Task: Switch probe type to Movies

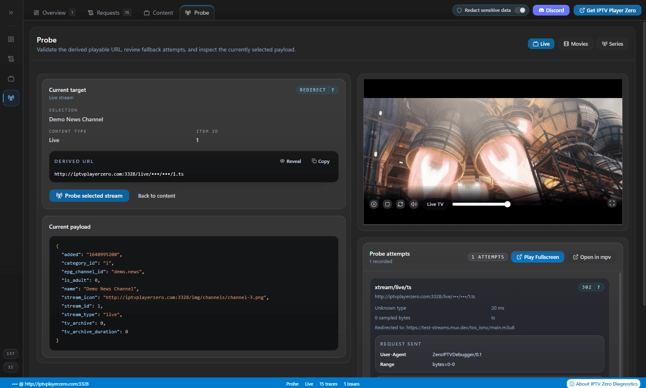Action: click(575, 44)
